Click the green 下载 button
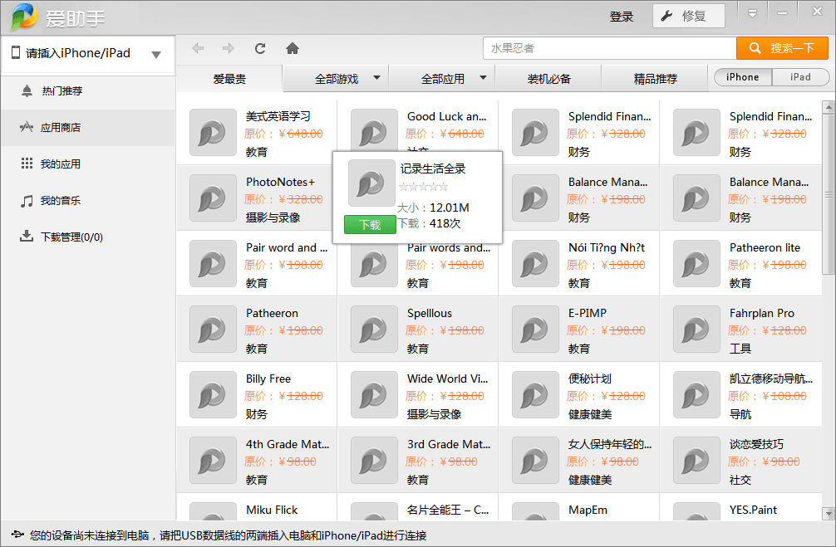The image size is (836, 547). 370,225
